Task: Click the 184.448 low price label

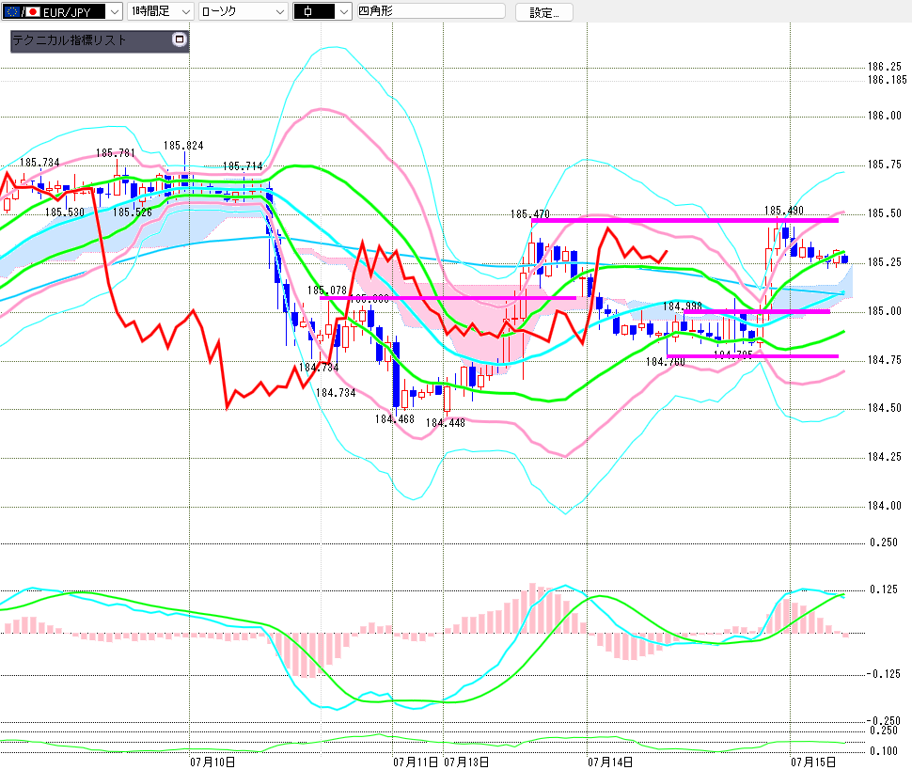Action: (445, 423)
